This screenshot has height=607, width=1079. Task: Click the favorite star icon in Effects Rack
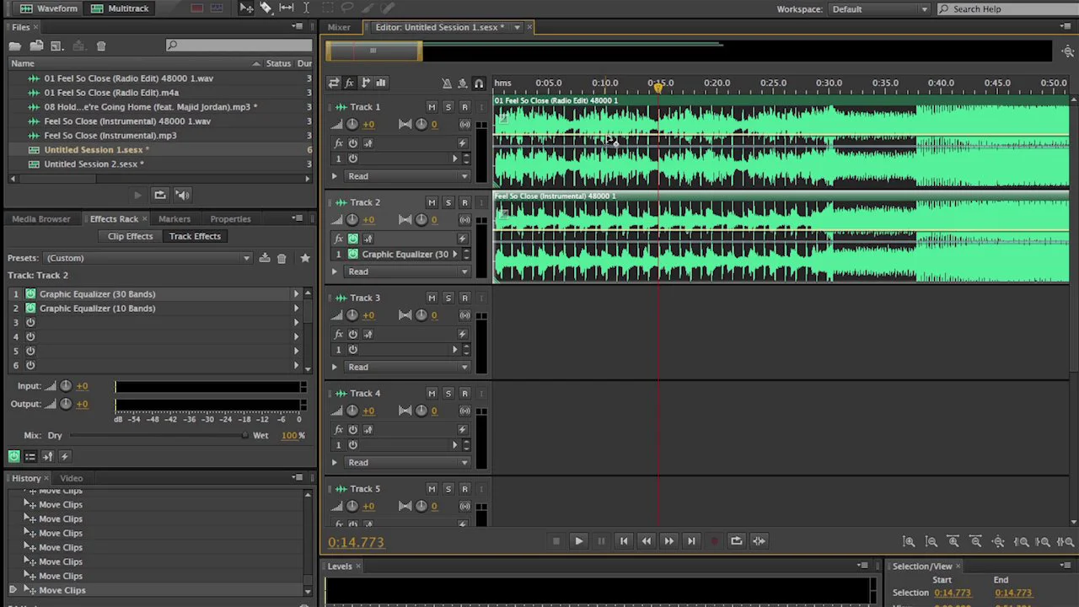pos(305,258)
